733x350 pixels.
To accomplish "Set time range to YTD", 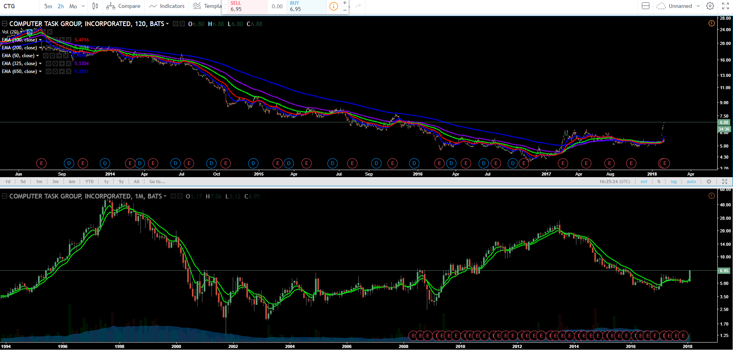I will pyautogui.click(x=90, y=182).
